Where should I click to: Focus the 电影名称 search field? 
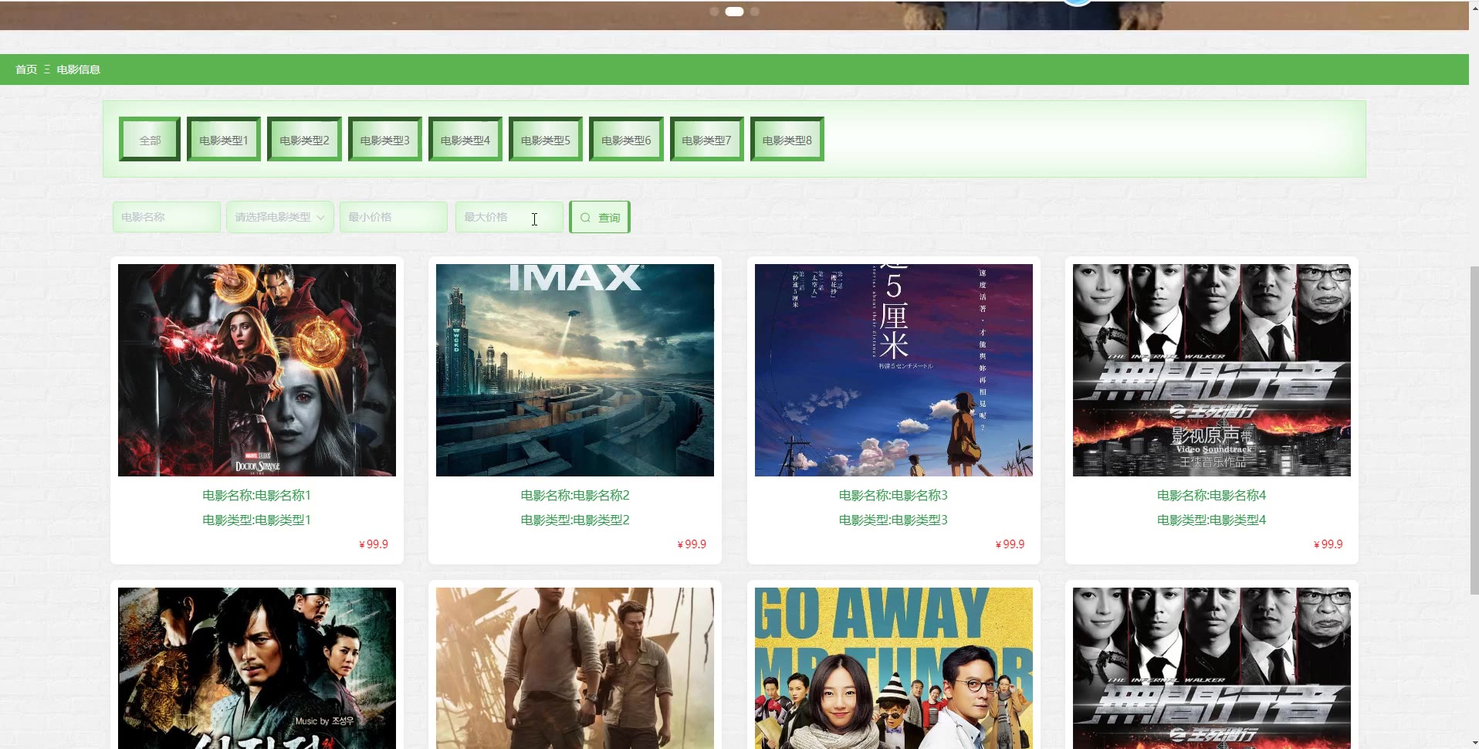(167, 217)
